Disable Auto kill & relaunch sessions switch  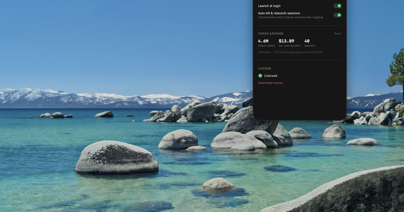[337, 15]
